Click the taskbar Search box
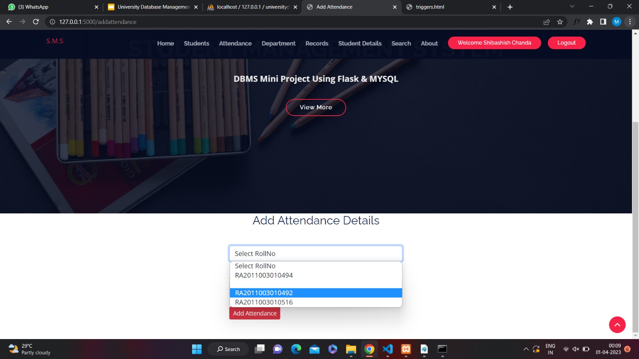This screenshot has height=359, width=639. point(228,349)
